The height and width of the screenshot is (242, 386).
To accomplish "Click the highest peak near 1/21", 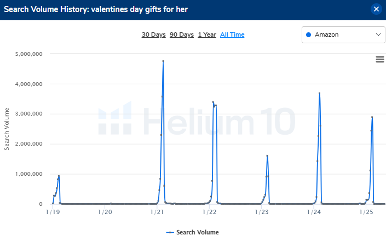I will click(163, 61).
